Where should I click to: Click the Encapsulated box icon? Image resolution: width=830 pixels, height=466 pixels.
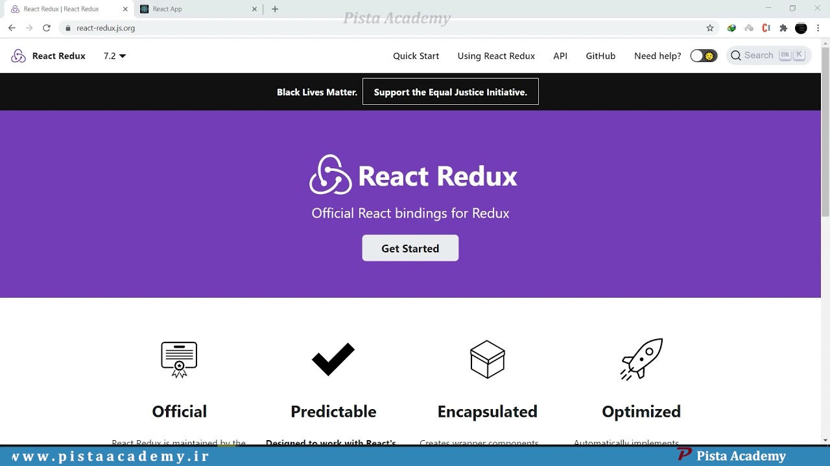click(488, 359)
